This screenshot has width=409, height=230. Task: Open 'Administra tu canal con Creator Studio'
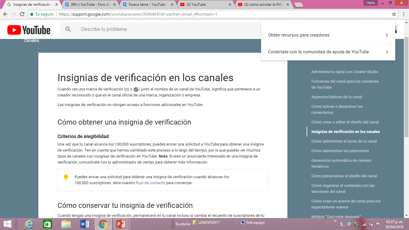345,72
